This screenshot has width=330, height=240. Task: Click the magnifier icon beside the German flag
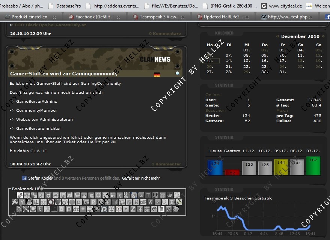tap(177, 74)
